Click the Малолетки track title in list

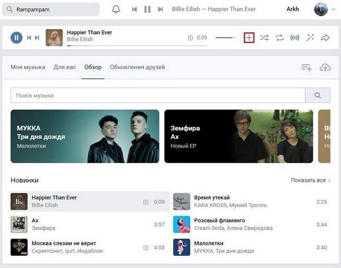209,243
